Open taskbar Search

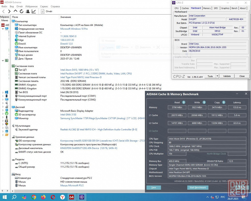[14, 197]
